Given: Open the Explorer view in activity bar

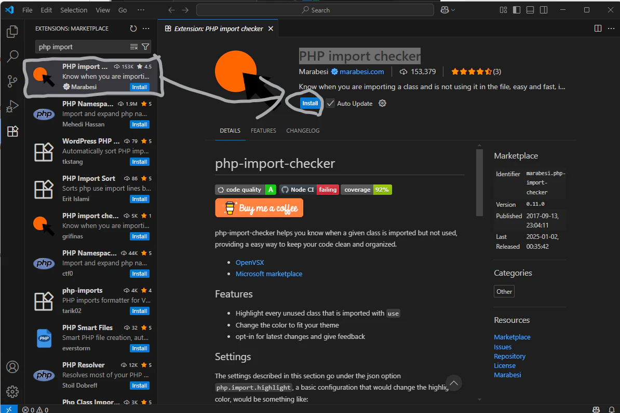Looking at the screenshot, I should (12, 32).
